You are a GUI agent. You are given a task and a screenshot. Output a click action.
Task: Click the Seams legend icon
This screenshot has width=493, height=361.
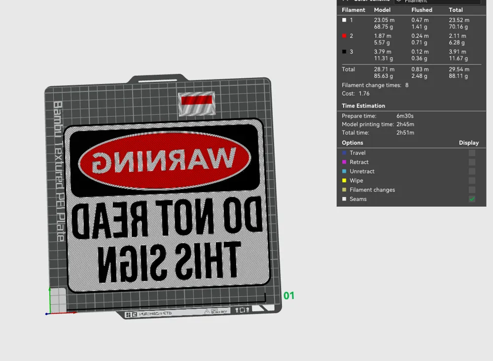(x=344, y=199)
